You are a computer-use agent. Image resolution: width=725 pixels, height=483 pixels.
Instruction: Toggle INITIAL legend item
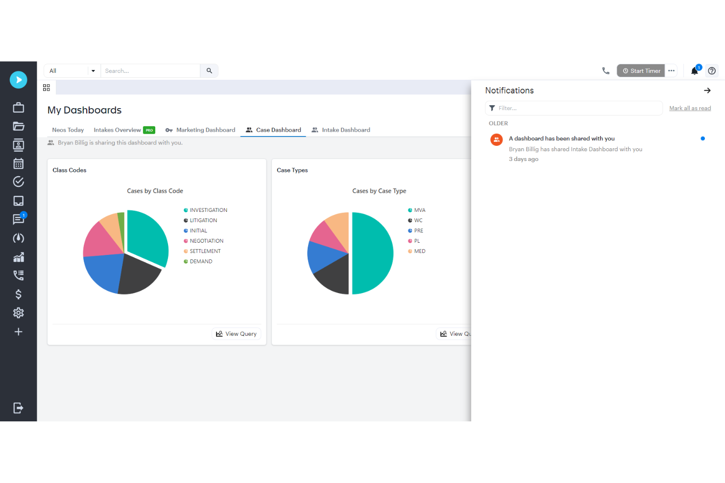(195, 231)
